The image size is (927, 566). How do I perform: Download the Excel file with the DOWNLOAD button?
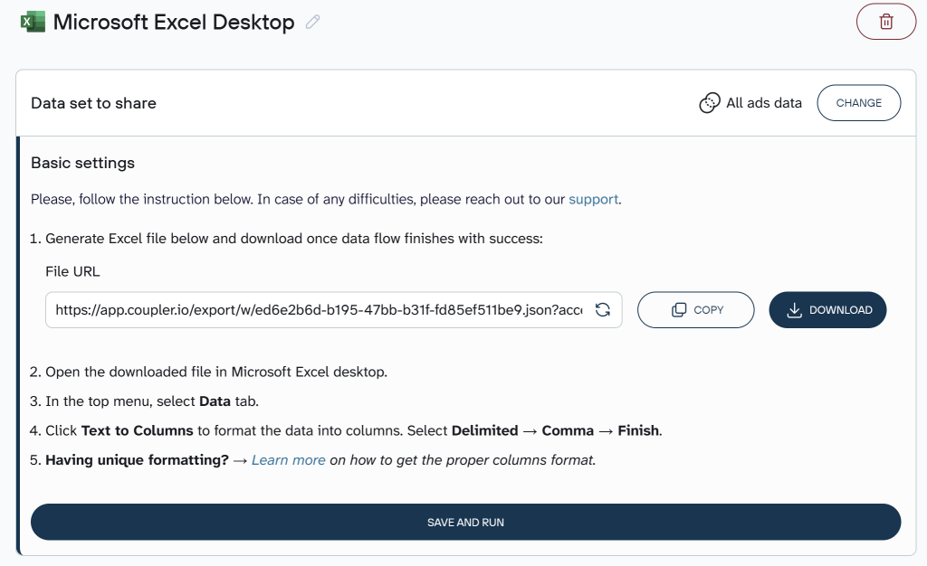coord(827,310)
